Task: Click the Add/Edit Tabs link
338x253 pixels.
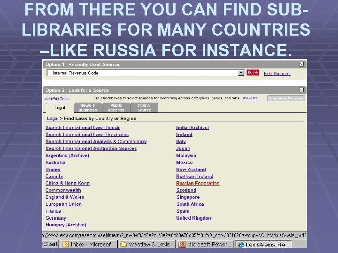Action: coord(57,99)
